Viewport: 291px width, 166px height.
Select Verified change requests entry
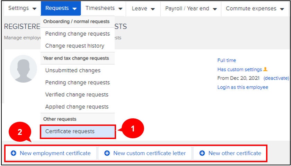tap(77, 95)
